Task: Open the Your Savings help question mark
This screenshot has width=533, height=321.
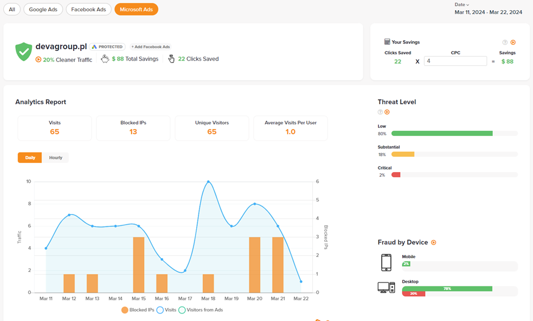Action: 505,42
